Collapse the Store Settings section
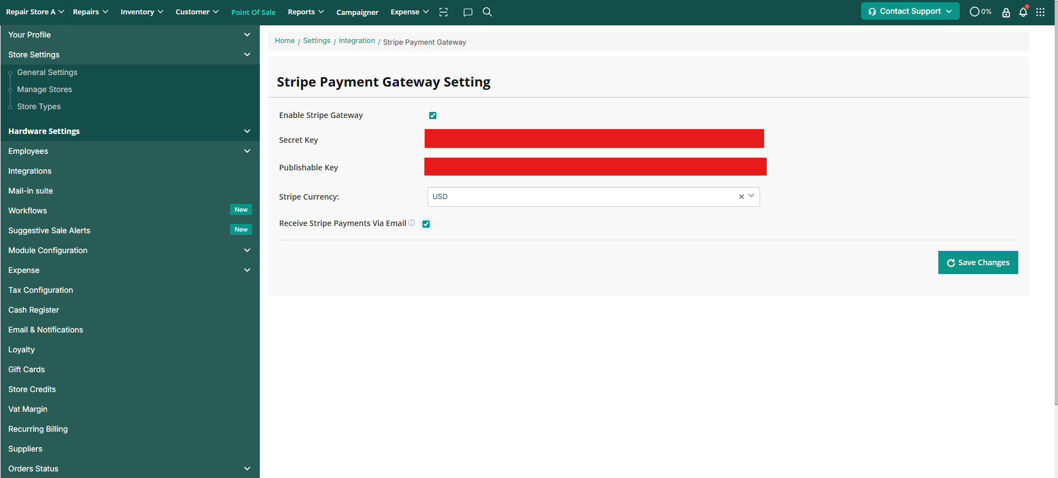The height and width of the screenshot is (478, 1058). coord(130,55)
